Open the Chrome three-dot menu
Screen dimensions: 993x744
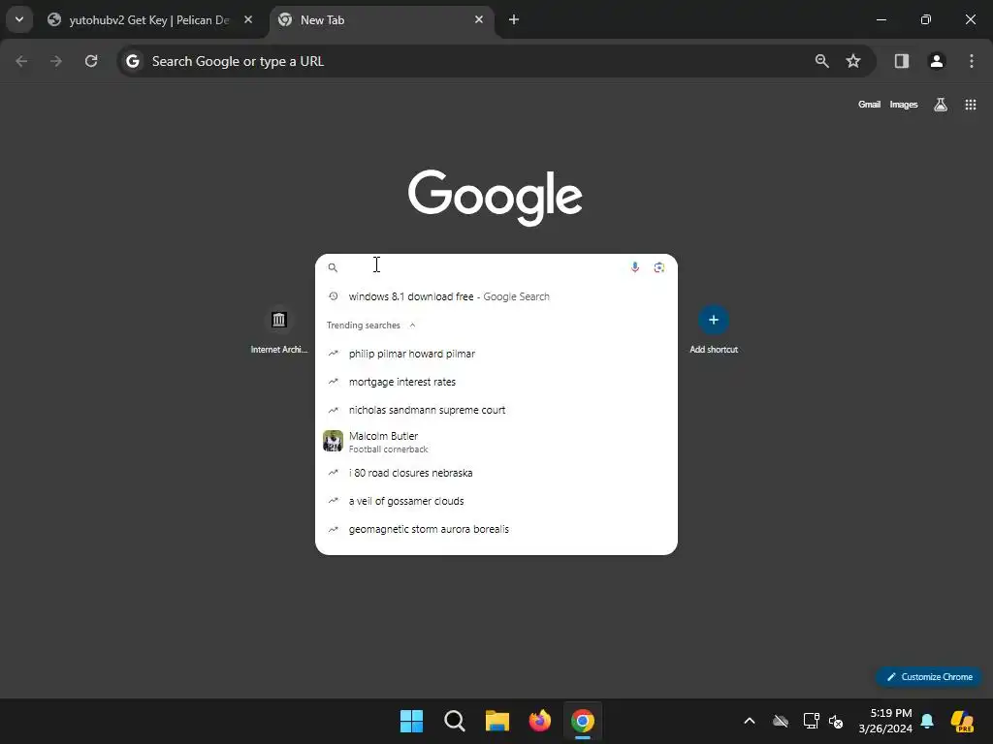point(972,61)
